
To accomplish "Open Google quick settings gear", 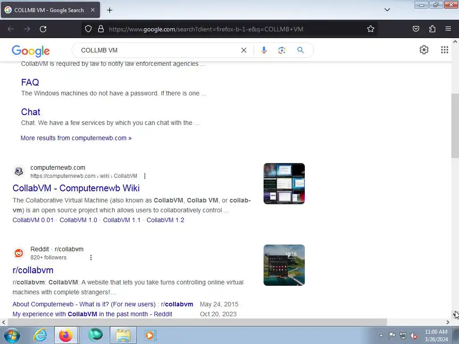I will click(x=424, y=50).
